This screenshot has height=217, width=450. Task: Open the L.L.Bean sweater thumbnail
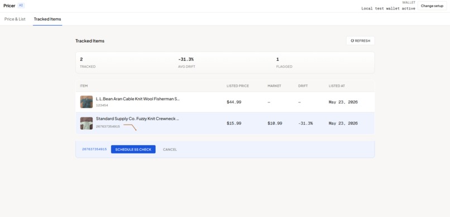point(87,102)
